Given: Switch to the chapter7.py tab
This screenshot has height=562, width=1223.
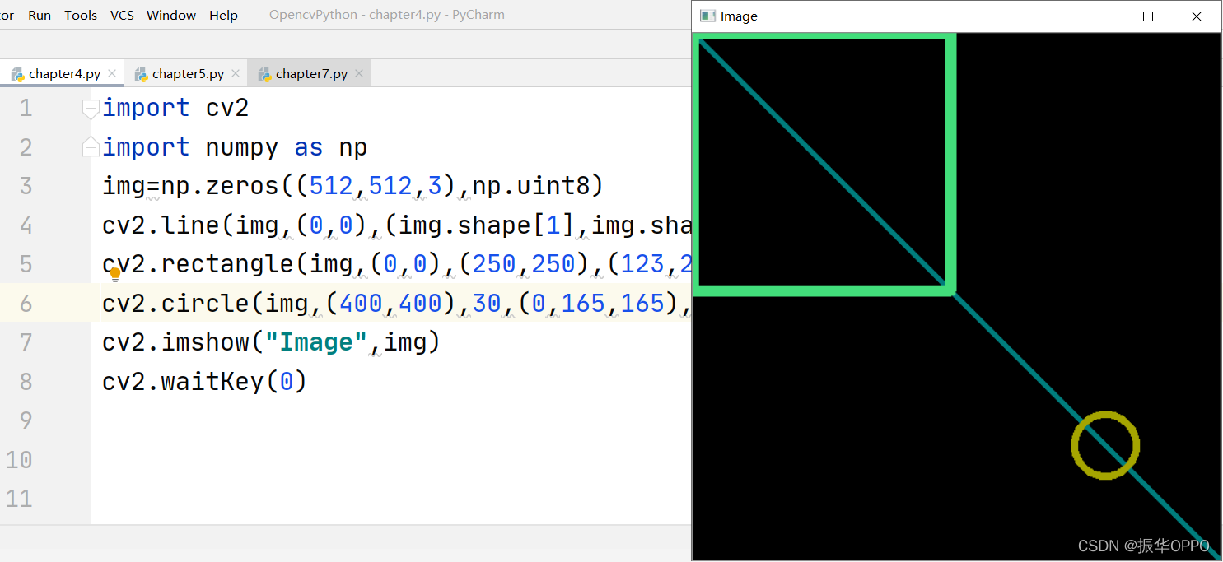Looking at the screenshot, I should pyautogui.click(x=311, y=74).
